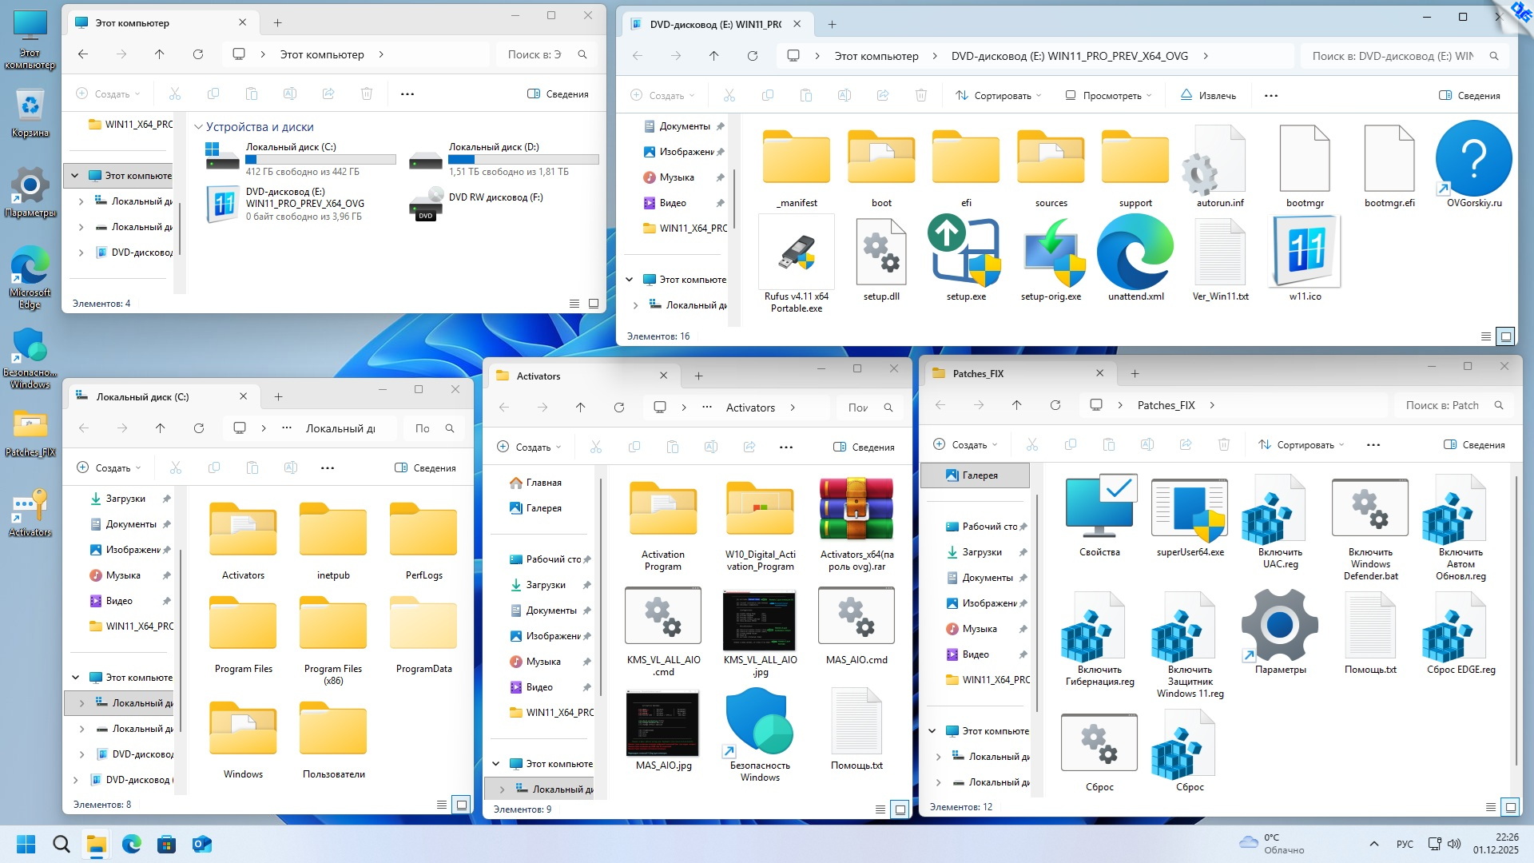The image size is (1534, 863).
Task: Click the Extract (Извлечь) toolbar button
Action: tap(1208, 96)
